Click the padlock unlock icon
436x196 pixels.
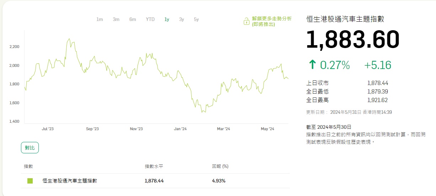246,21
